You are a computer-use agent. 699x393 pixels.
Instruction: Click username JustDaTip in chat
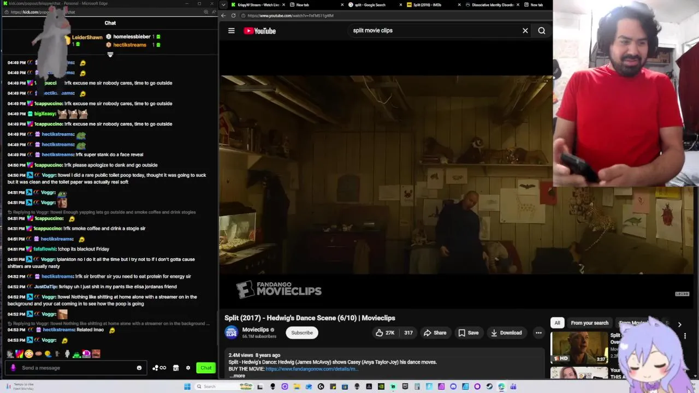point(45,287)
